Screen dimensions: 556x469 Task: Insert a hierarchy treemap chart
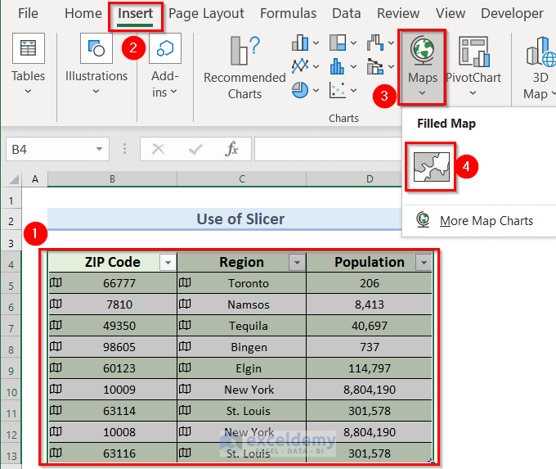point(338,43)
